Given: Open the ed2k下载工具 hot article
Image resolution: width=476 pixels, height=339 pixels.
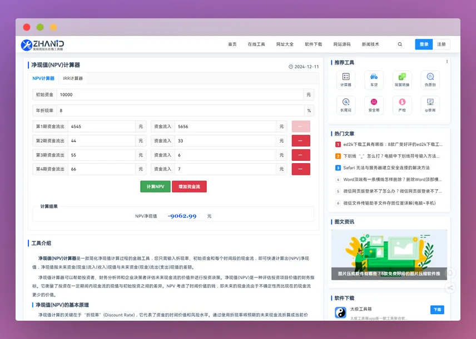Looking at the screenshot, I should pos(393,144).
